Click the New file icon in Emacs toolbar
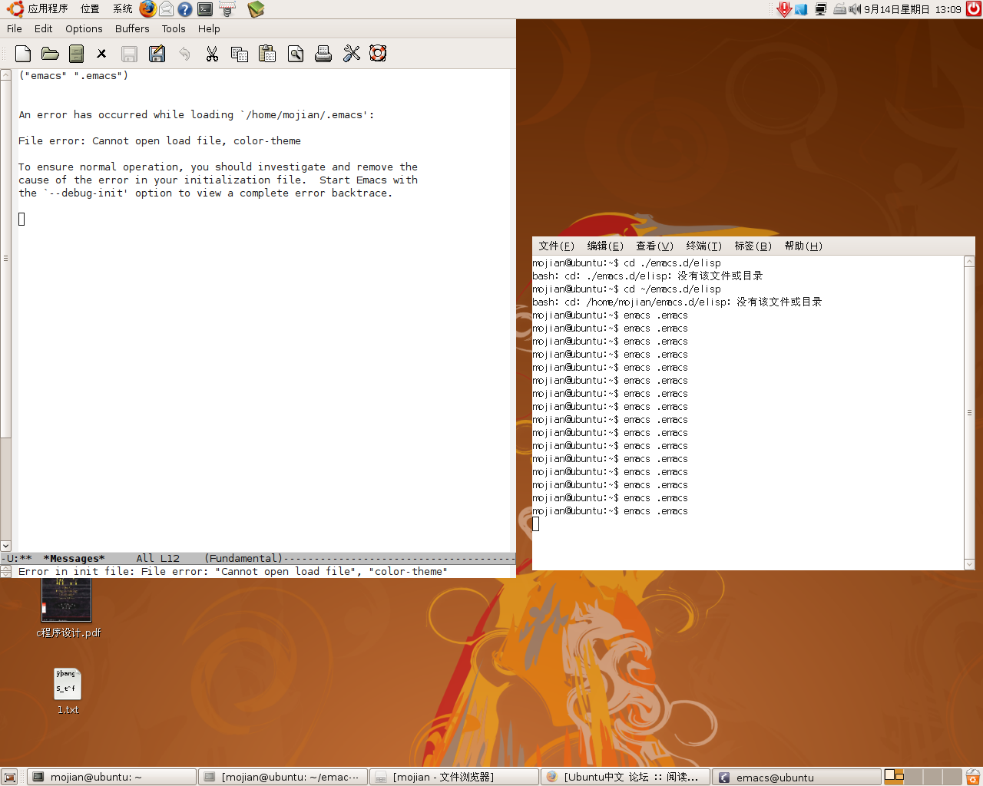 click(23, 54)
